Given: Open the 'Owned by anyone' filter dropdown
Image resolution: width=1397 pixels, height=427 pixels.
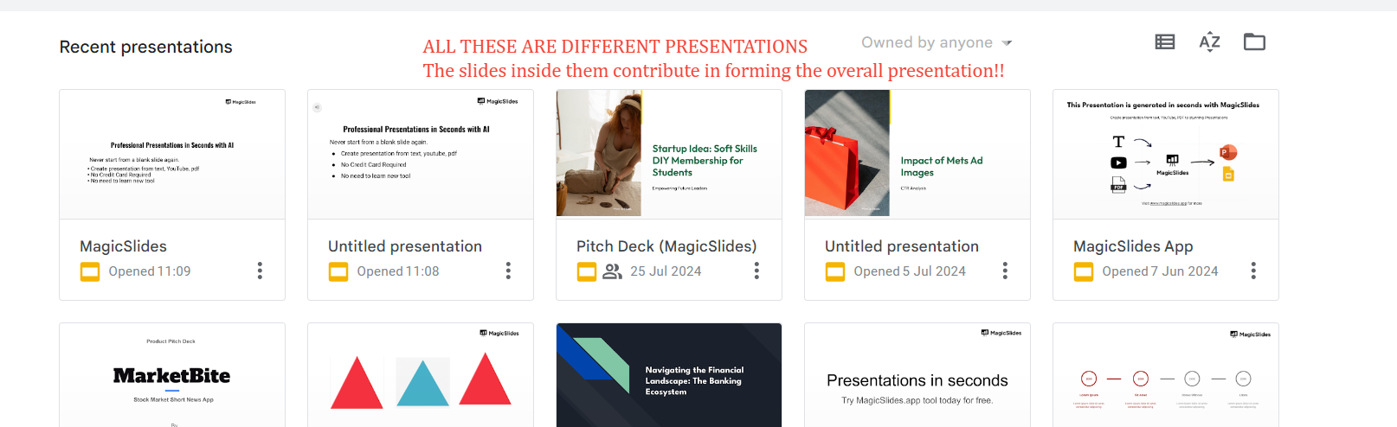Looking at the screenshot, I should click(937, 42).
